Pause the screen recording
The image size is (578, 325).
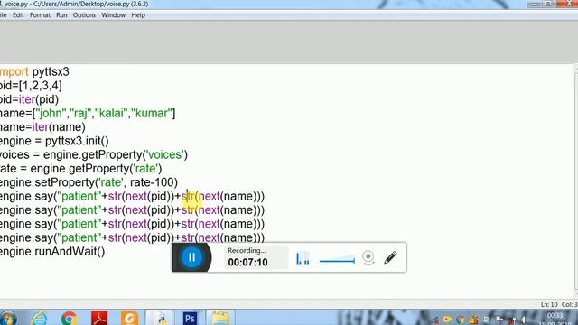click(191, 257)
